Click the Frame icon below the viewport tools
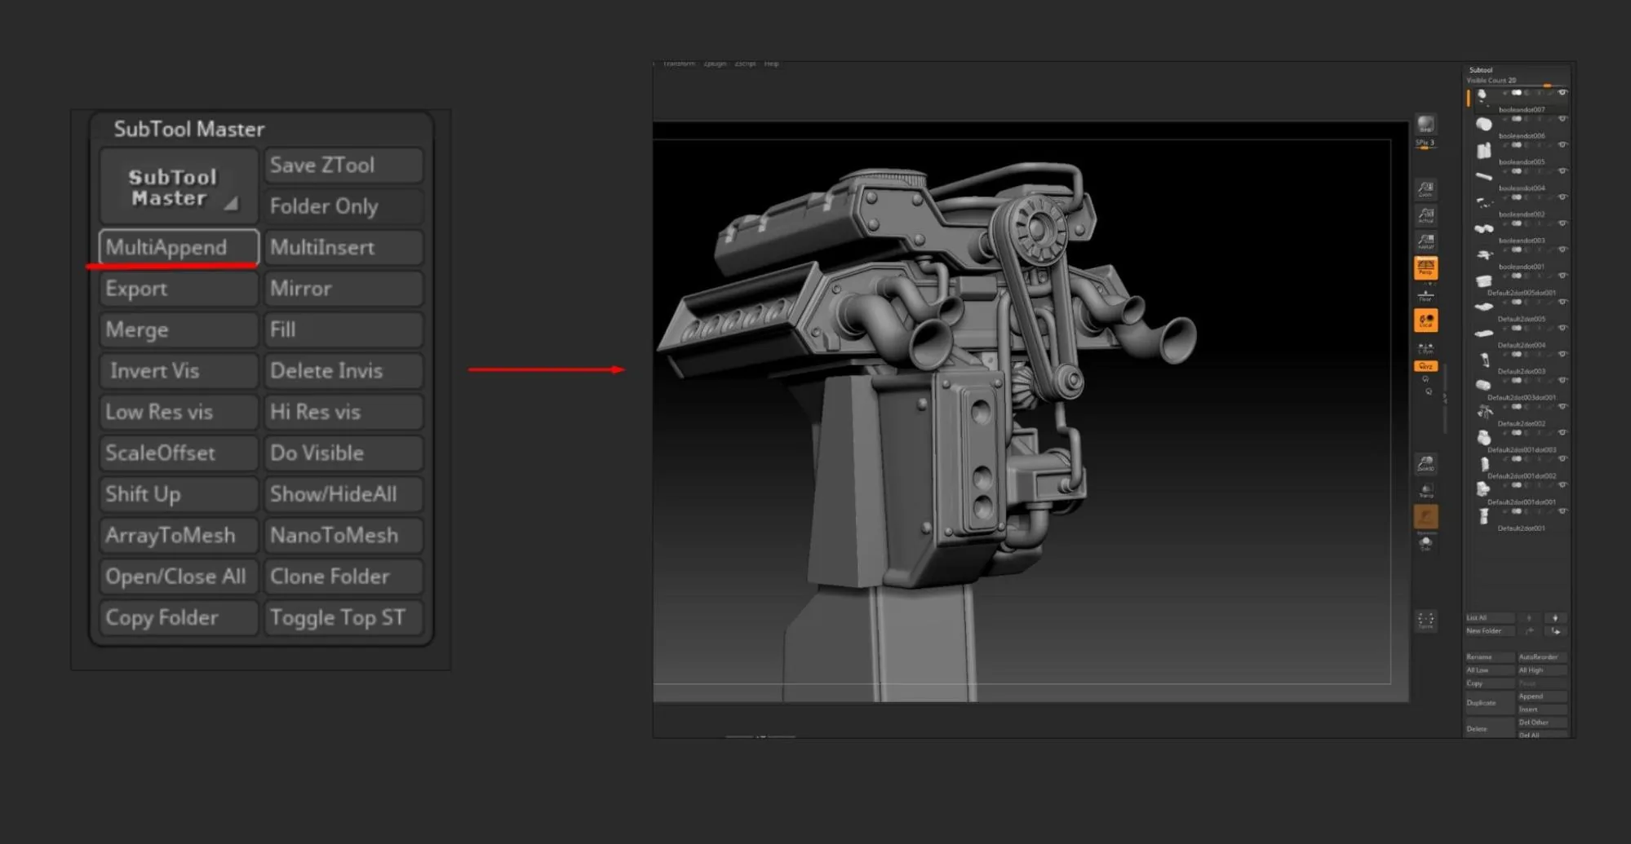This screenshot has height=844, width=1631. pyautogui.click(x=1425, y=621)
